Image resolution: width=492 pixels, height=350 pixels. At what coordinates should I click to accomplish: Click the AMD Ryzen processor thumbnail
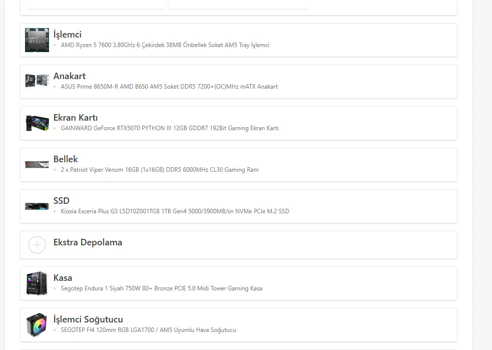point(37,40)
